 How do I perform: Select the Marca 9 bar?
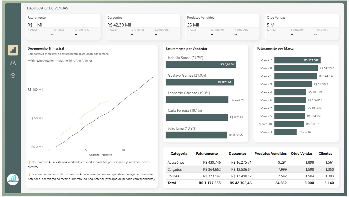pos(293,84)
